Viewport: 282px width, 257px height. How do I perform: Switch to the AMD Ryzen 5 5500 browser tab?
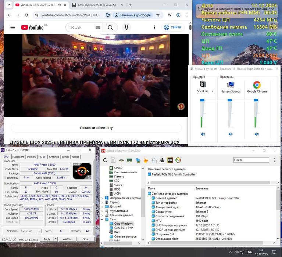click(96, 5)
